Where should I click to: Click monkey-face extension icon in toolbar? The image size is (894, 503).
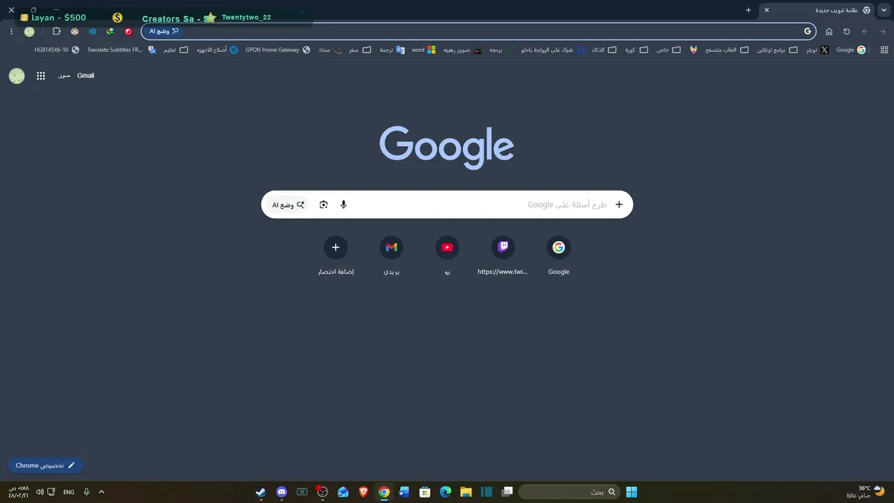(75, 31)
